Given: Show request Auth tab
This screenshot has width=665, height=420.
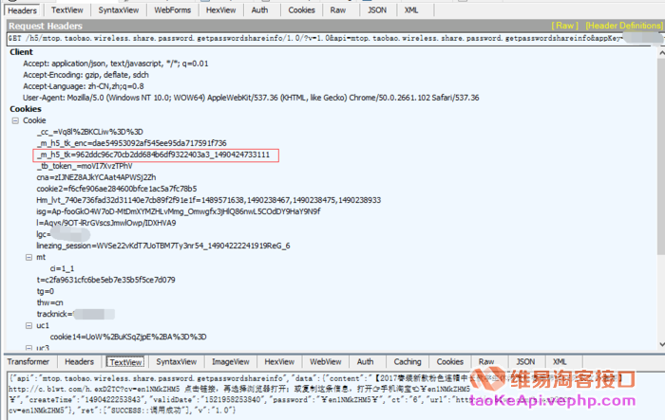Looking at the screenshot, I should click(259, 10).
